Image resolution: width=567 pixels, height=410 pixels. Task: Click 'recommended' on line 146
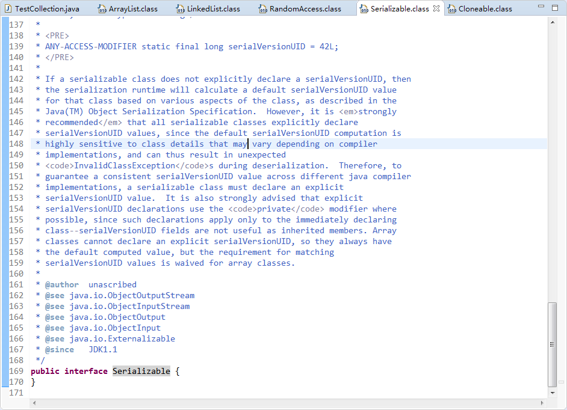pos(72,123)
